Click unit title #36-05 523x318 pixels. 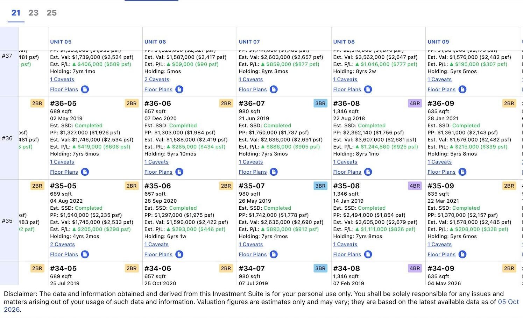63,103
